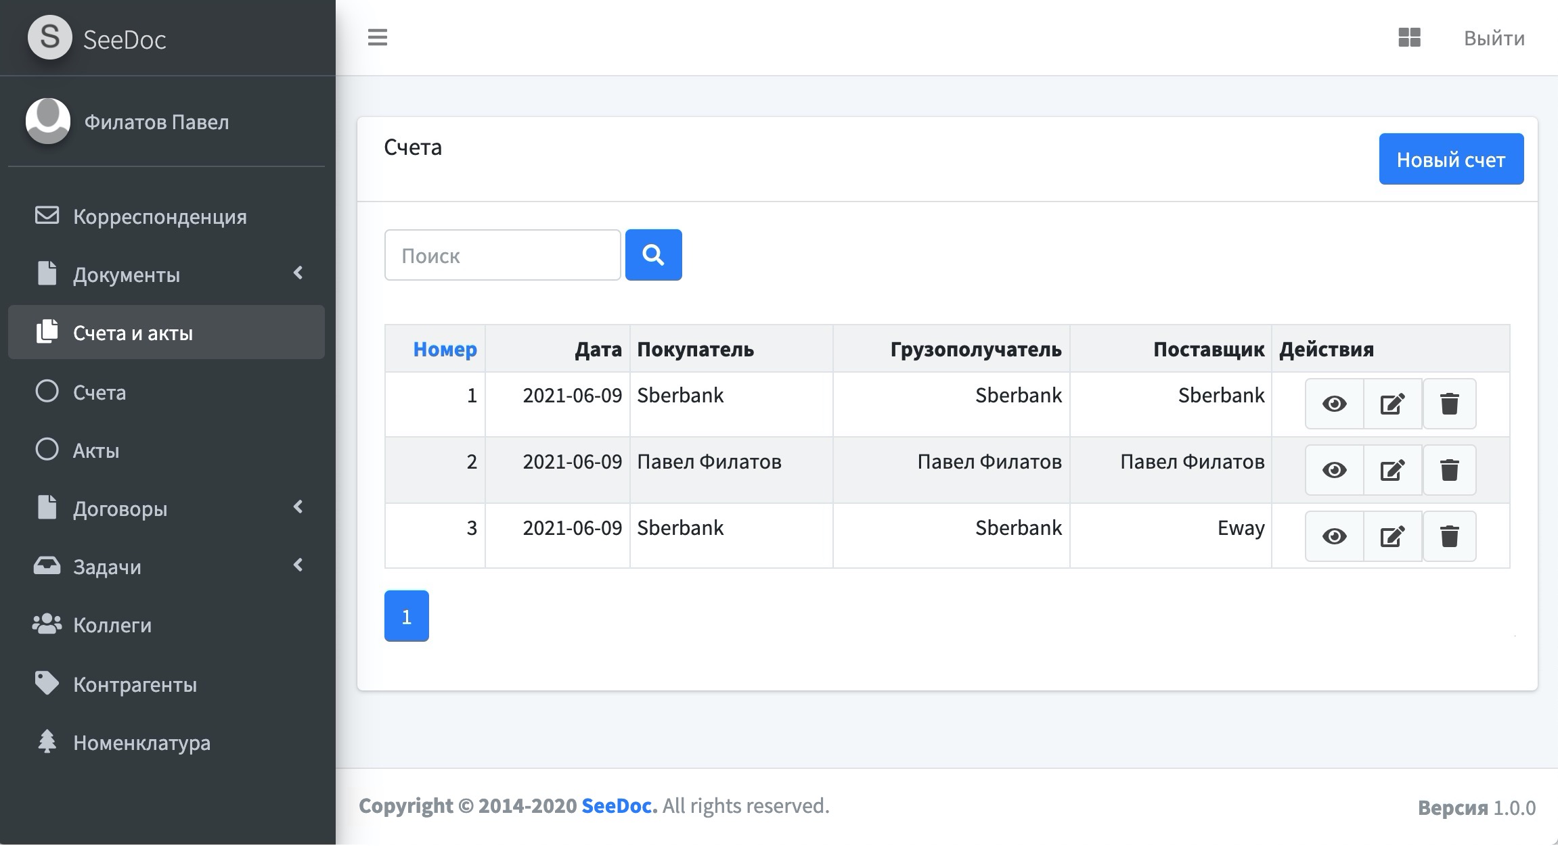Click SeeDoc brand name in sidebar header
Viewport: 1558px width, 846px height.
coord(125,39)
